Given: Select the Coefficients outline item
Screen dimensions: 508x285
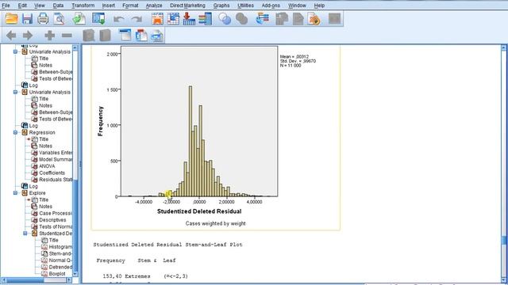Looking at the screenshot, I should tap(52, 173).
